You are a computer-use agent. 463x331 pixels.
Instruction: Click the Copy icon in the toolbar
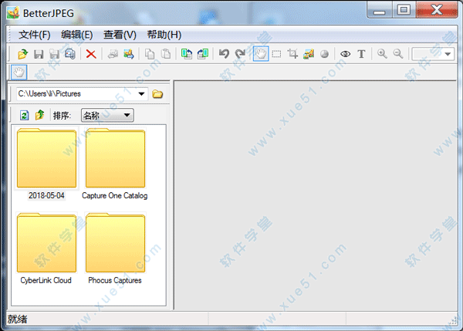tap(150, 54)
